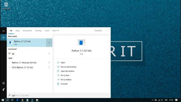Switch to the Settings tab
This screenshot has width=181, height=102.
point(38,31)
